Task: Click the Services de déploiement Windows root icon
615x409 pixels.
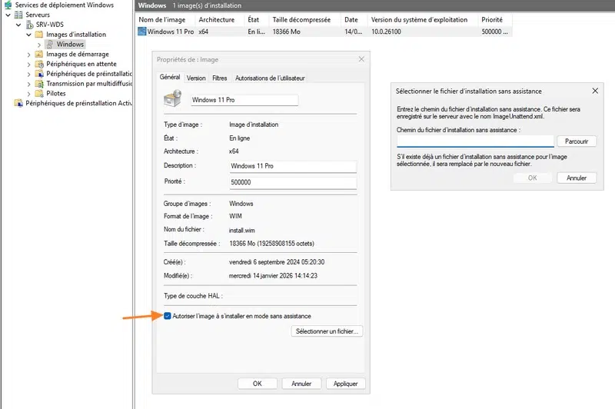Action: point(8,5)
